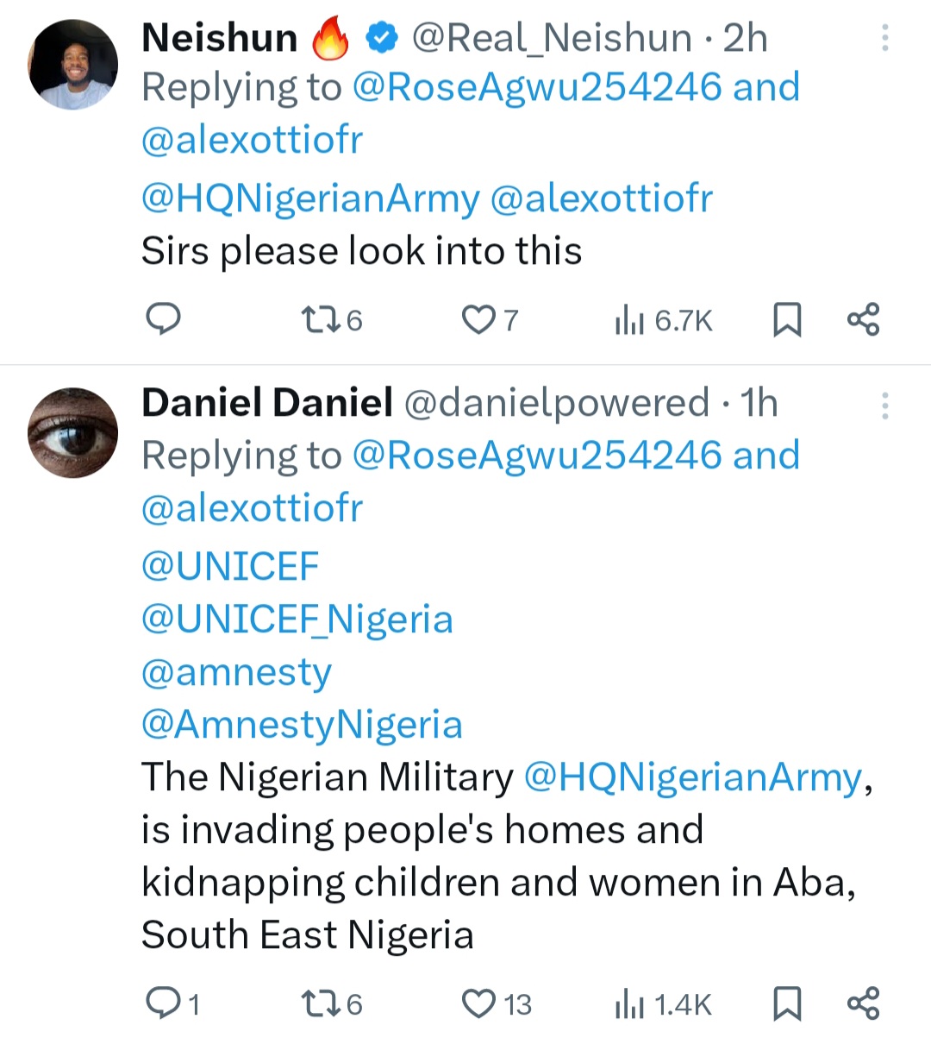Open Neishun's profile picture
Image resolution: width=931 pixels, height=1044 pixels.
[x=73, y=65]
